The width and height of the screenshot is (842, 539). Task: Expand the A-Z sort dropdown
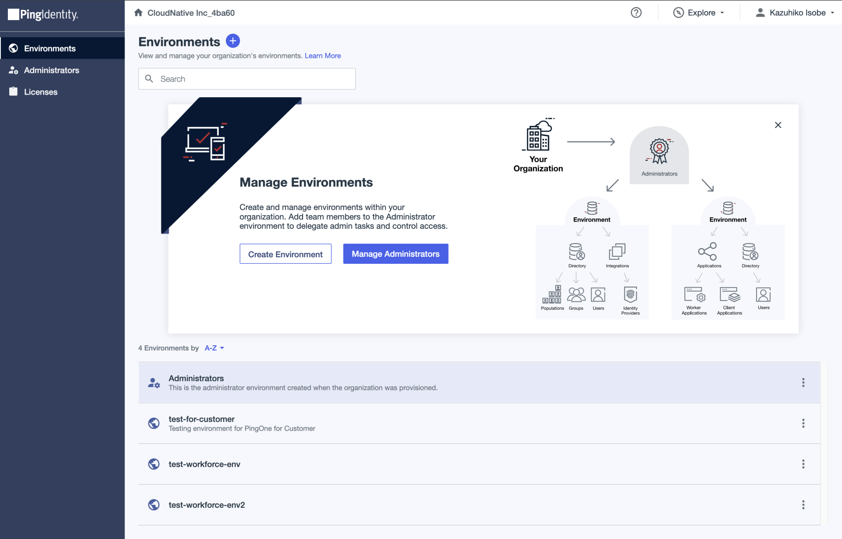(214, 348)
